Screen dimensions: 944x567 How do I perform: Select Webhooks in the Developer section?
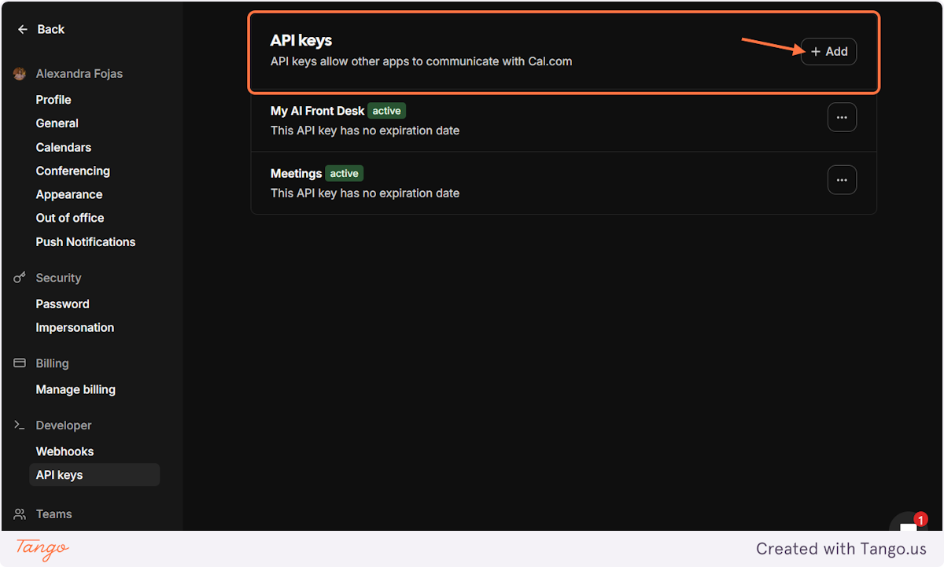[x=65, y=451]
